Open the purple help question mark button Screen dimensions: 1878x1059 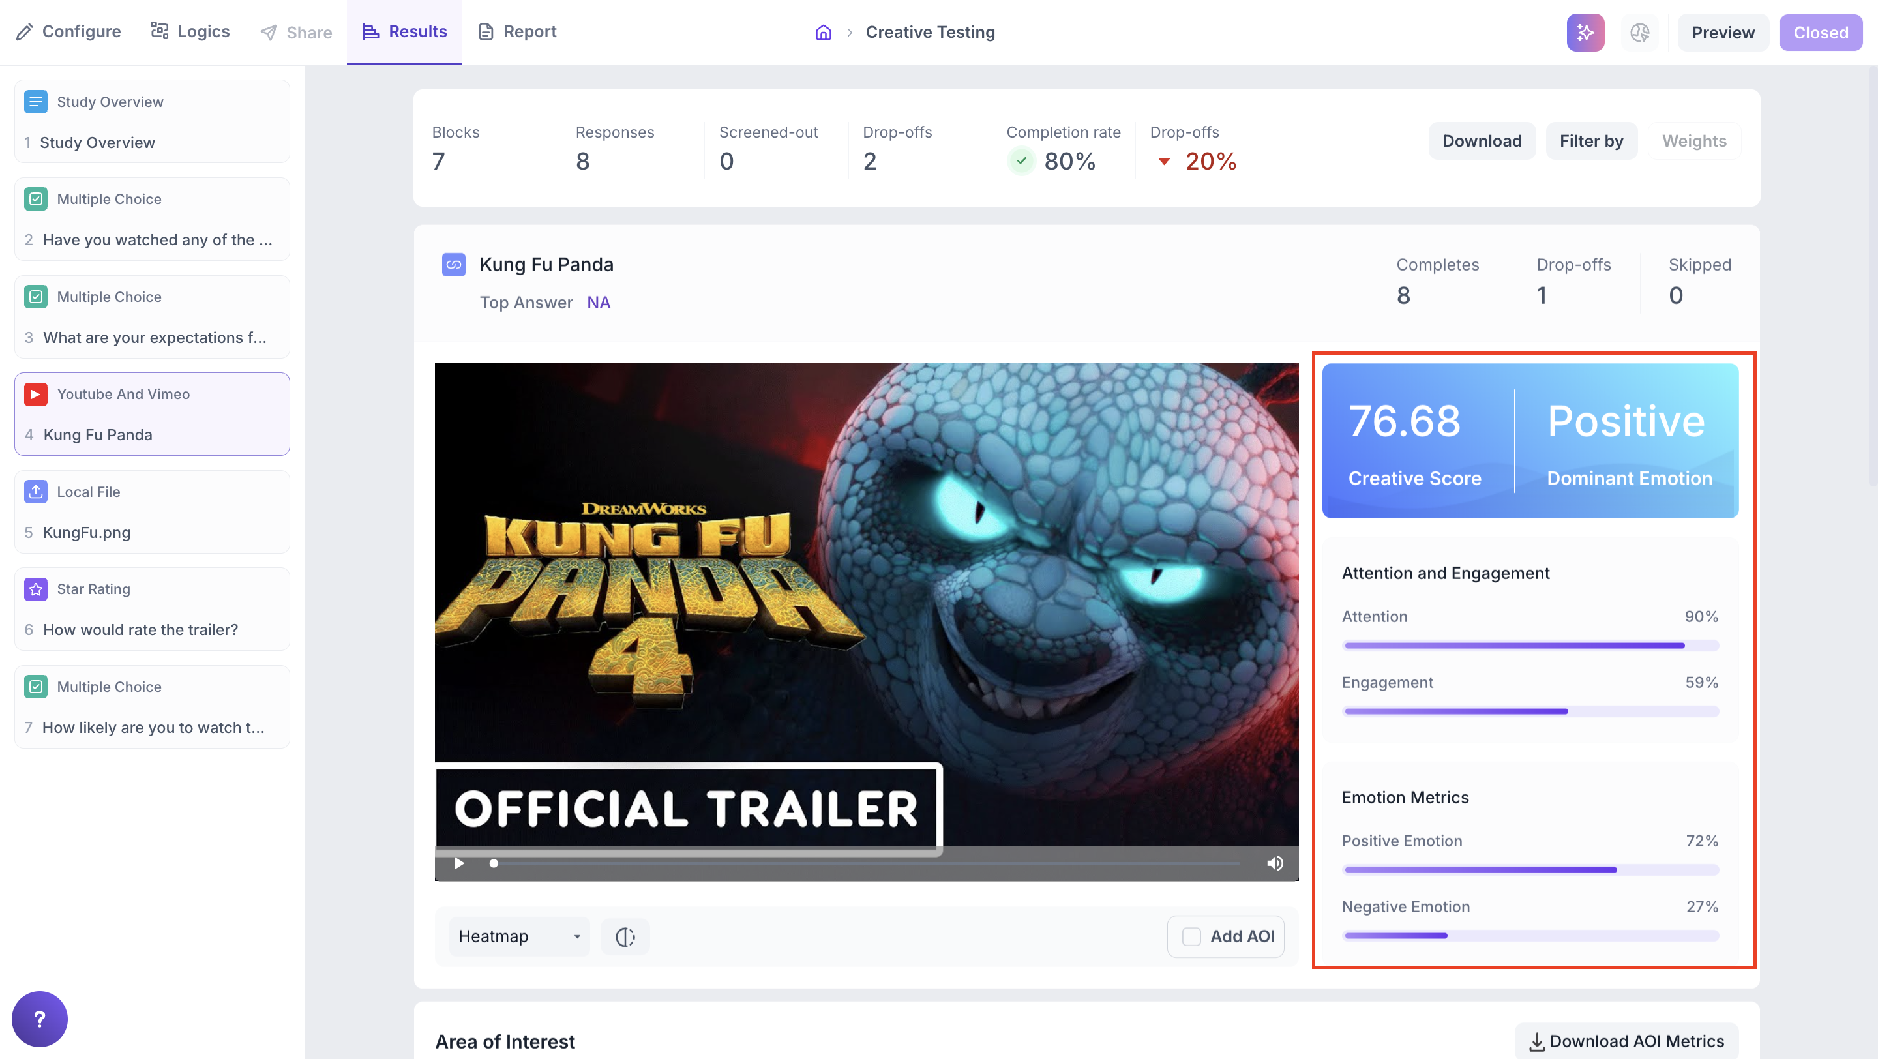click(39, 1018)
